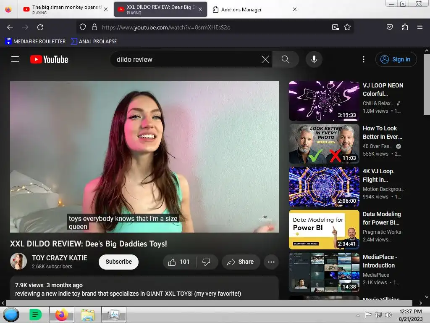Viewport: 430px width, 323px height.
Task: Click 'Pragmatic Works' channel name
Action: (382, 232)
